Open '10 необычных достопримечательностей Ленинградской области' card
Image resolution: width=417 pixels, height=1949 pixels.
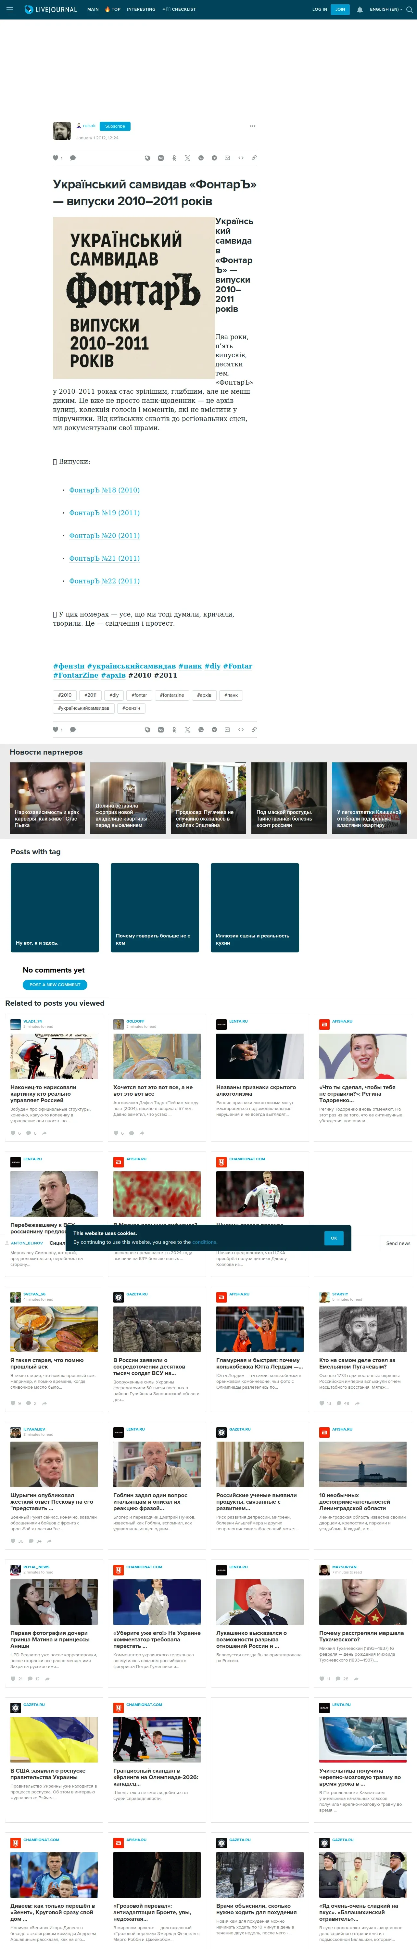(x=362, y=1486)
